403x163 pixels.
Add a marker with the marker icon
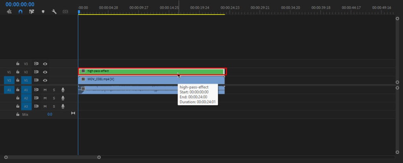click(x=43, y=12)
